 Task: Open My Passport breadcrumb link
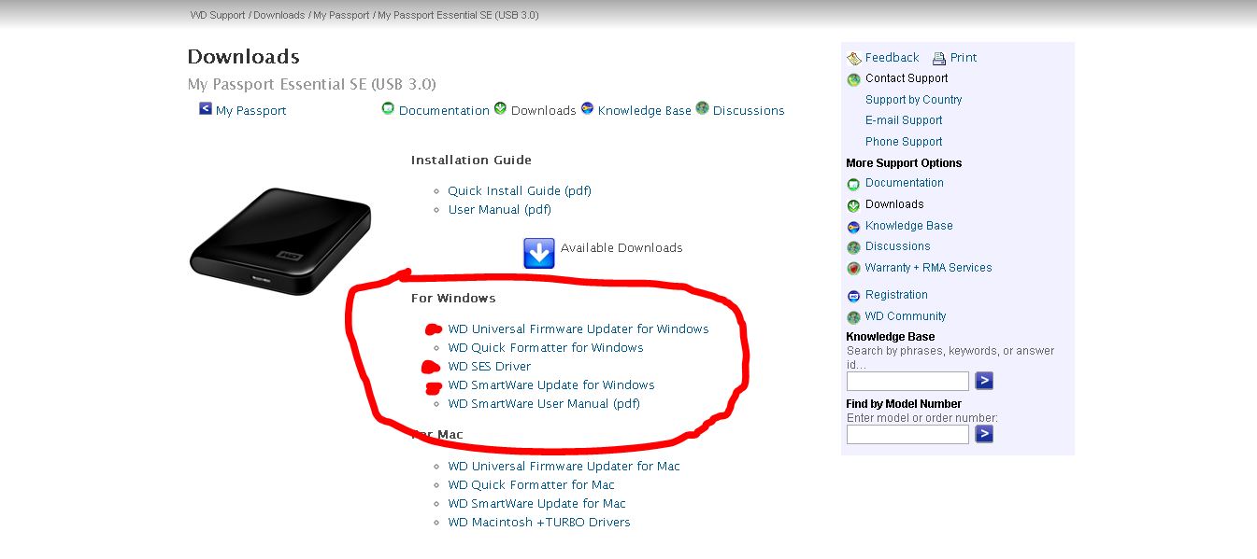341,15
